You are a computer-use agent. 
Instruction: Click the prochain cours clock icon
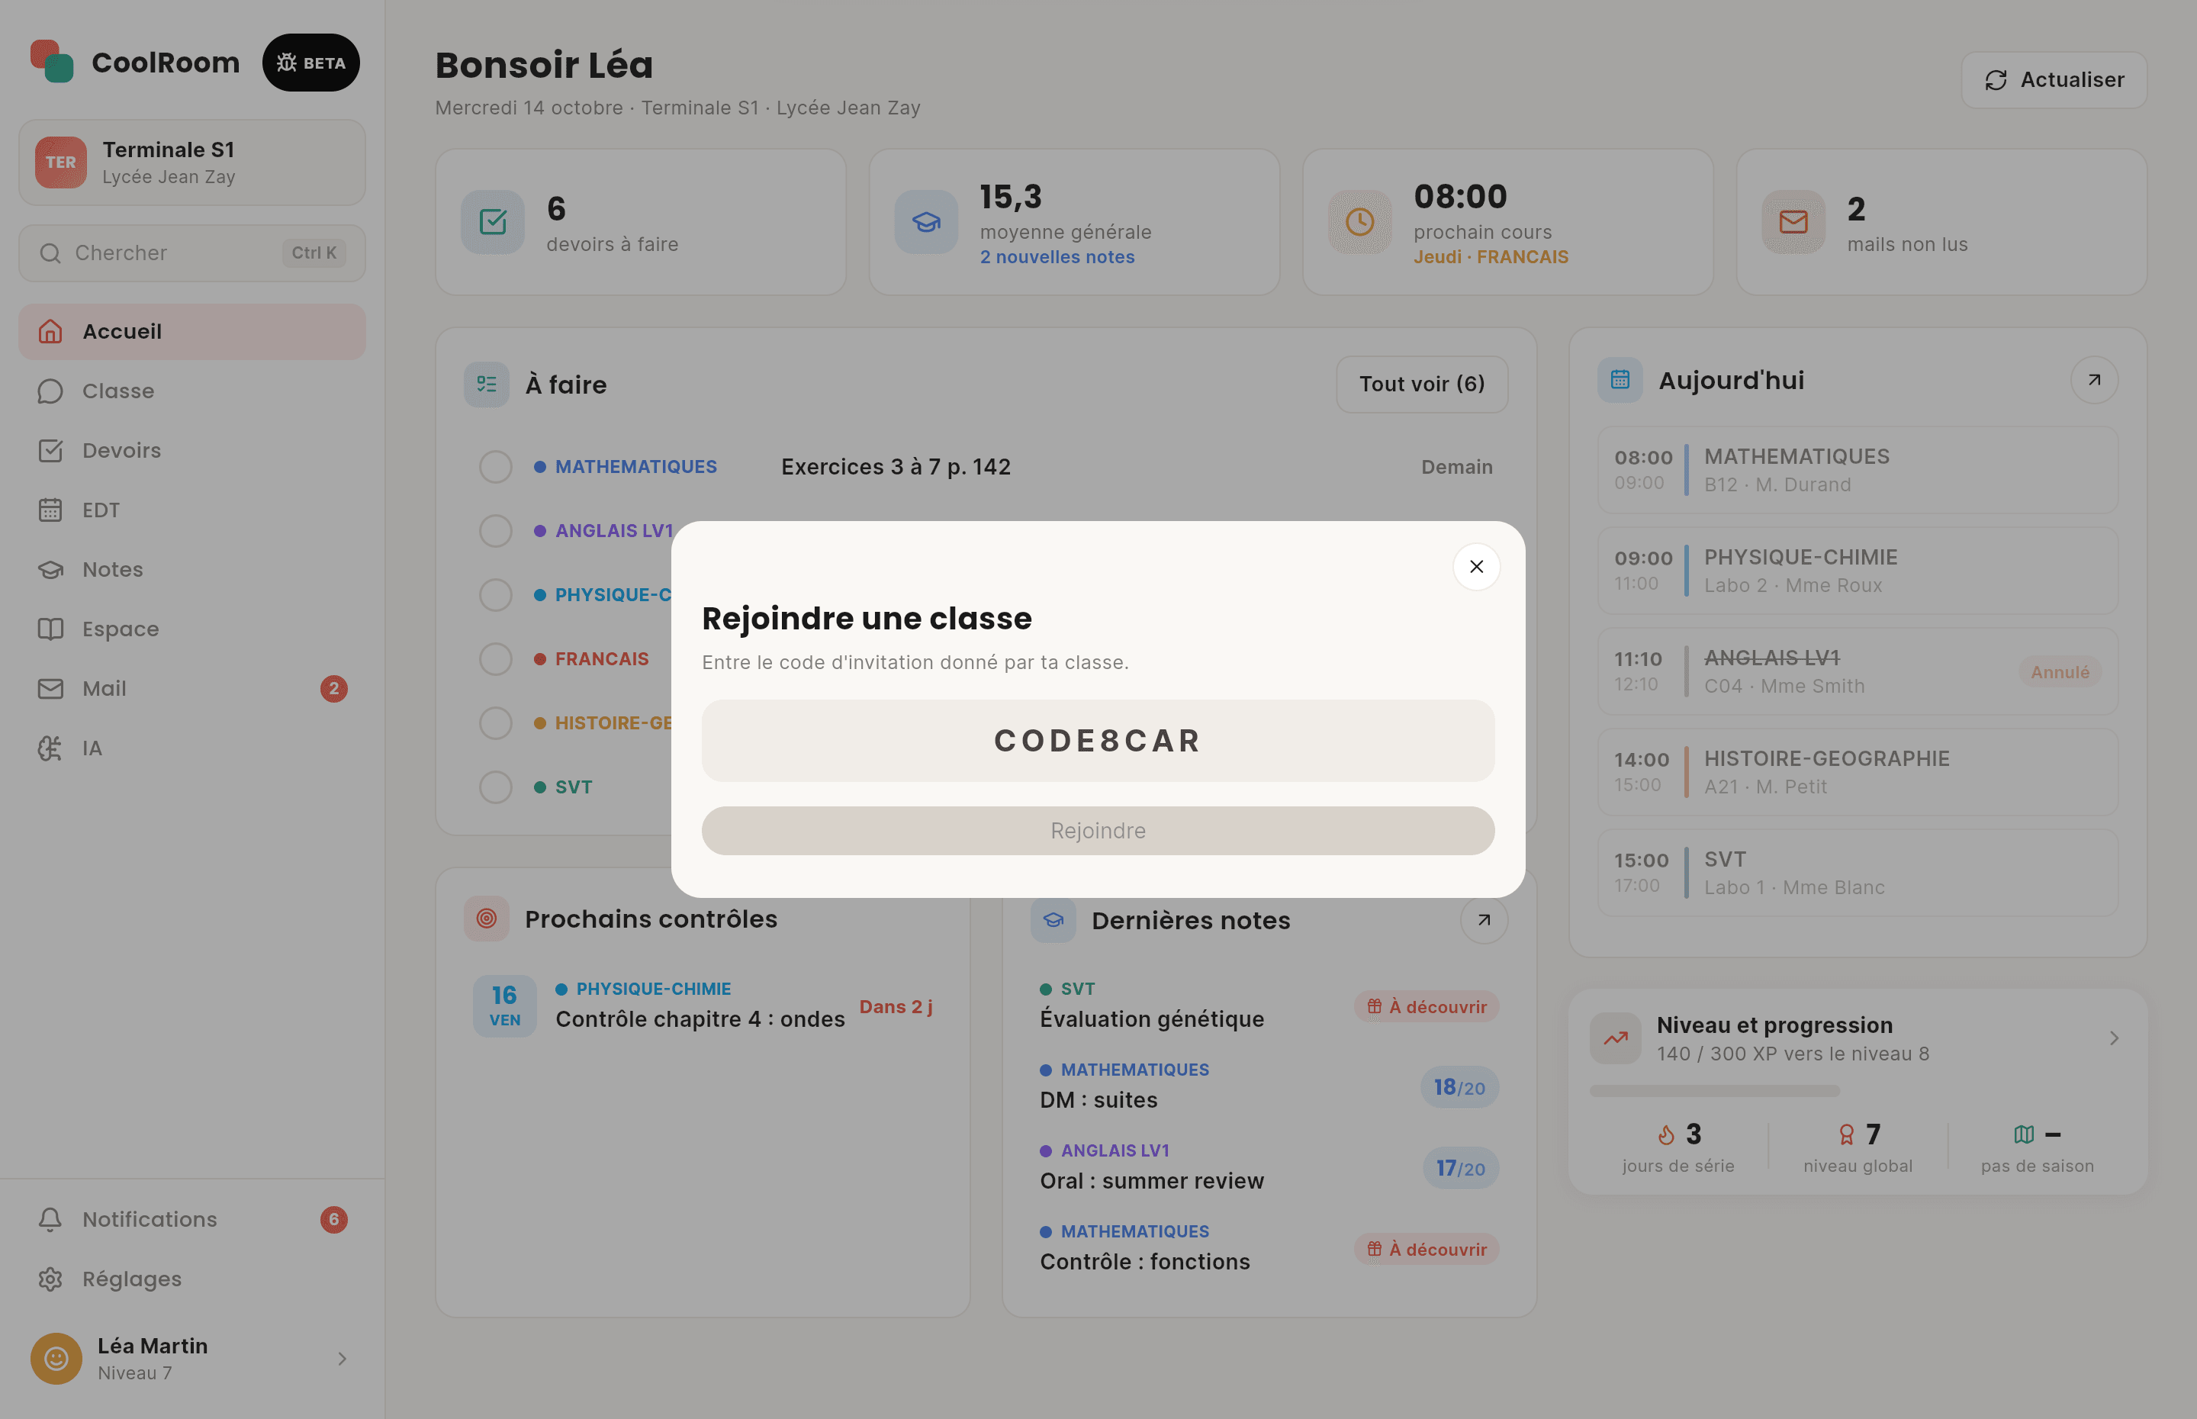tap(1359, 222)
